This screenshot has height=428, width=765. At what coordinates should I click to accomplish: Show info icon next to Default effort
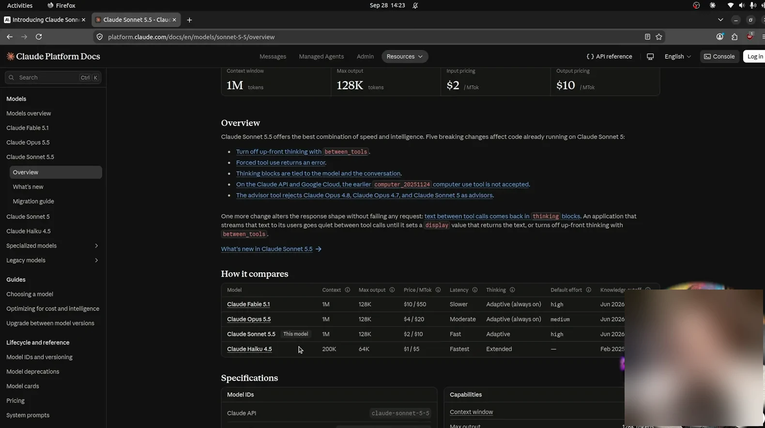coord(588,290)
